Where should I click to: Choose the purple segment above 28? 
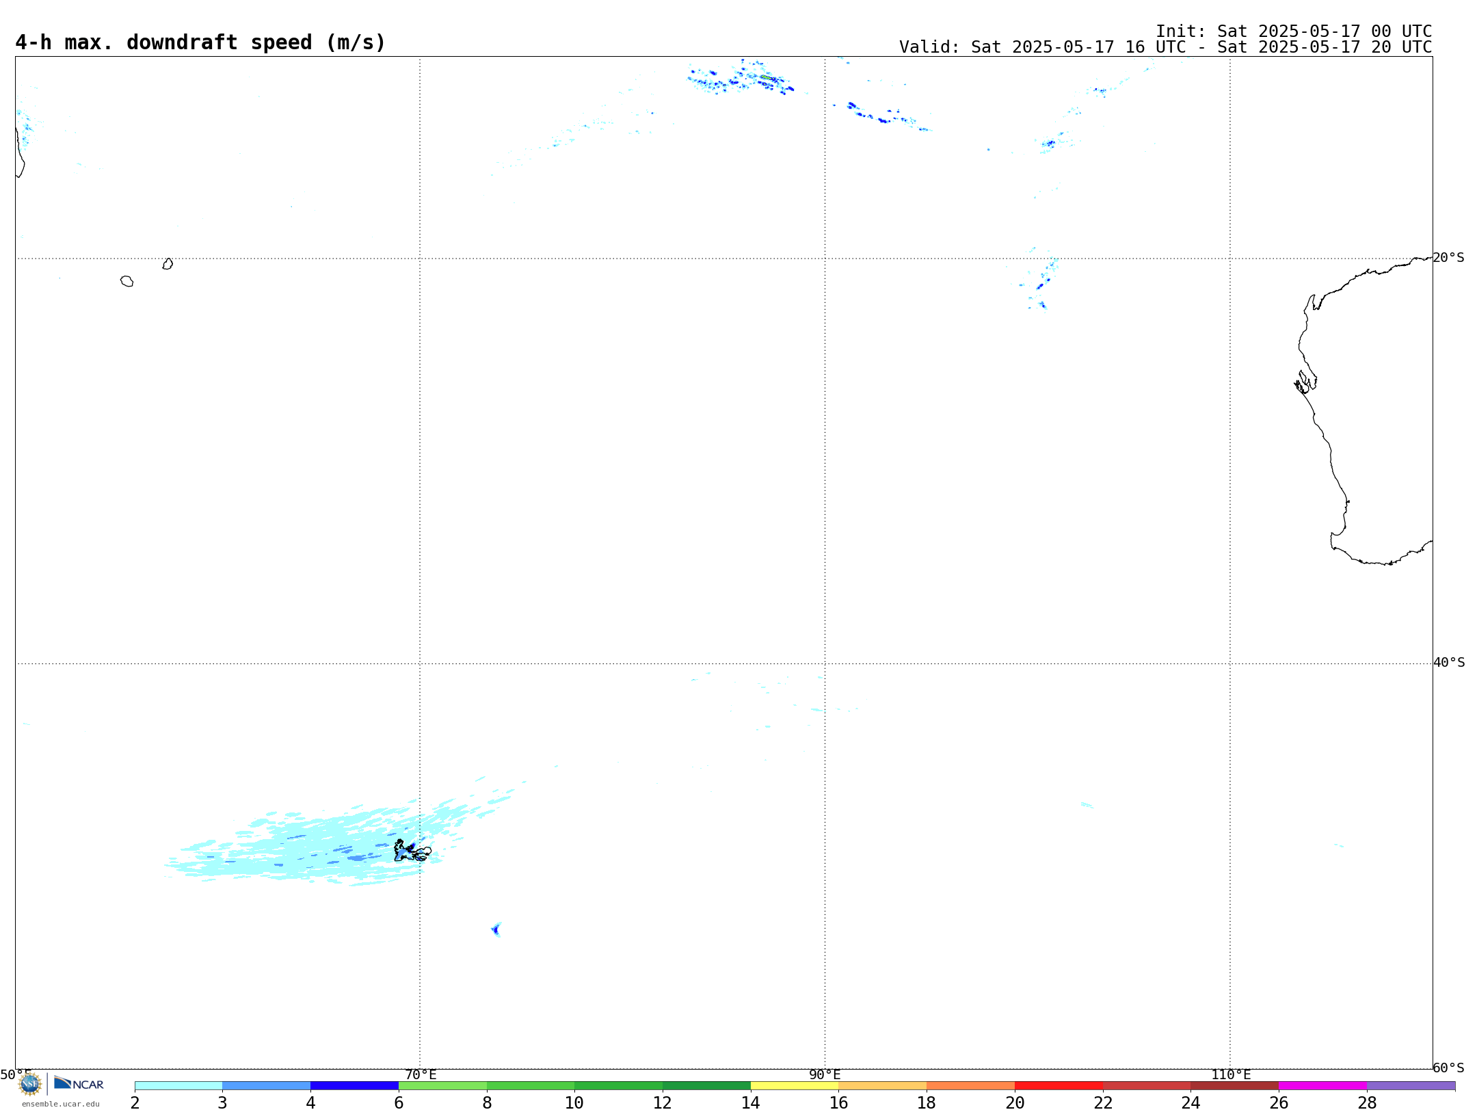point(1411,1085)
